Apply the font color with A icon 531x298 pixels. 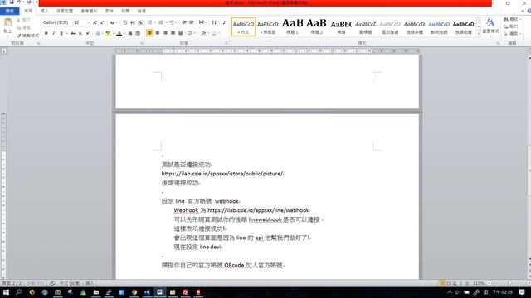click(119, 33)
